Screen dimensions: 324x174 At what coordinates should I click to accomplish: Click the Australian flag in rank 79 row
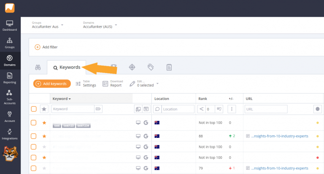tap(157, 168)
